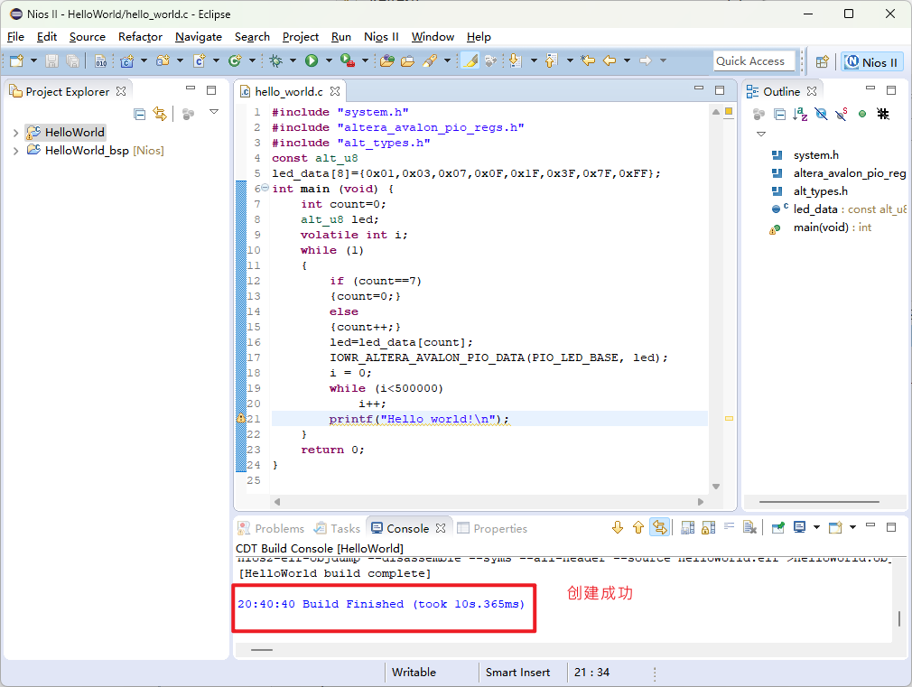This screenshot has width=912, height=687.
Task: Select the Nios II perspective button
Action: coord(872,62)
